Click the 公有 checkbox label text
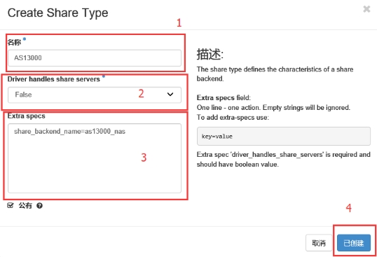Viewport: 377px width, 257px height. click(25, 206)
